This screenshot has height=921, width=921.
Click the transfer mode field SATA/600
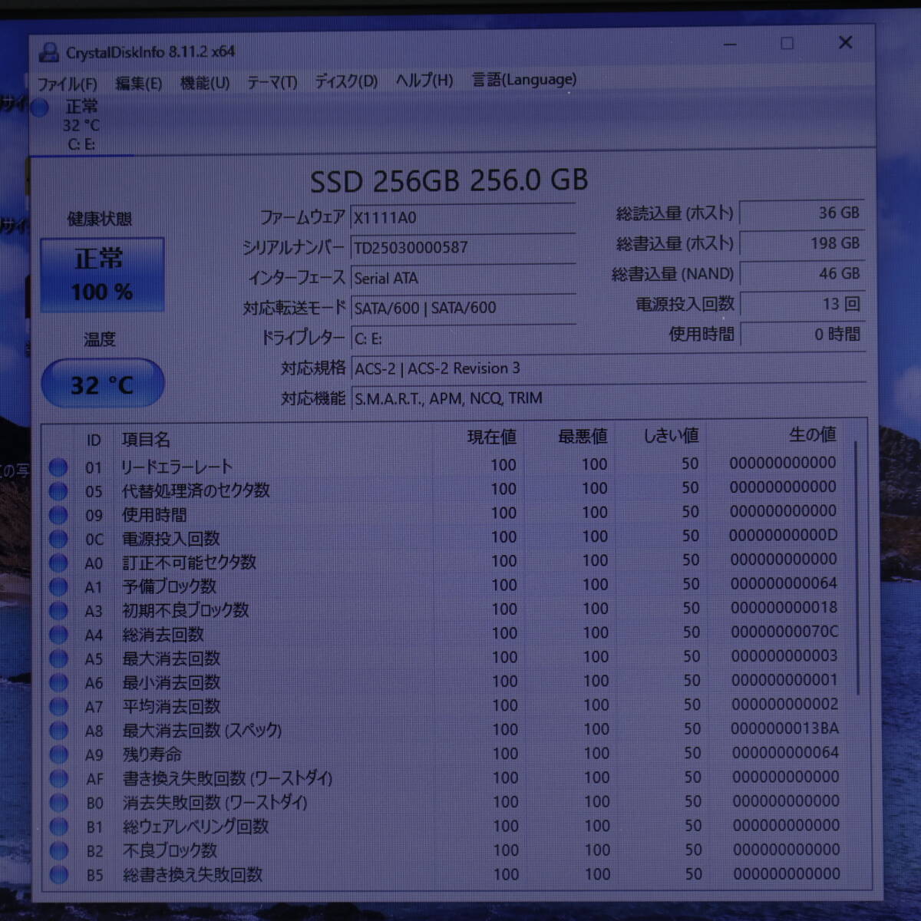click(463, 308)
